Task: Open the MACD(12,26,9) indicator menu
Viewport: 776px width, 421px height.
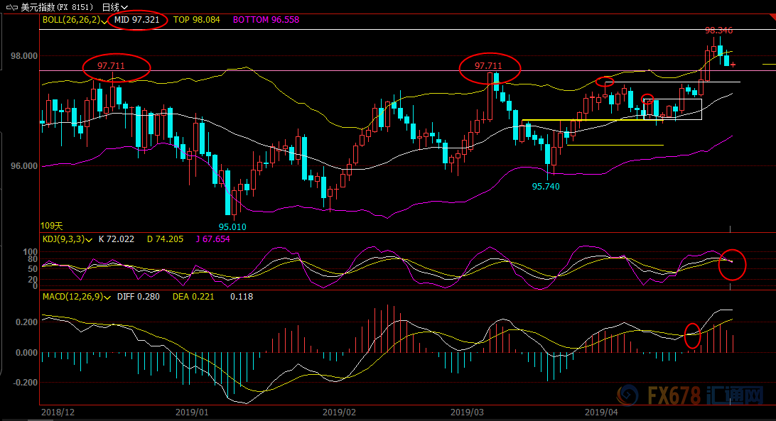Action: click(105, 297)
